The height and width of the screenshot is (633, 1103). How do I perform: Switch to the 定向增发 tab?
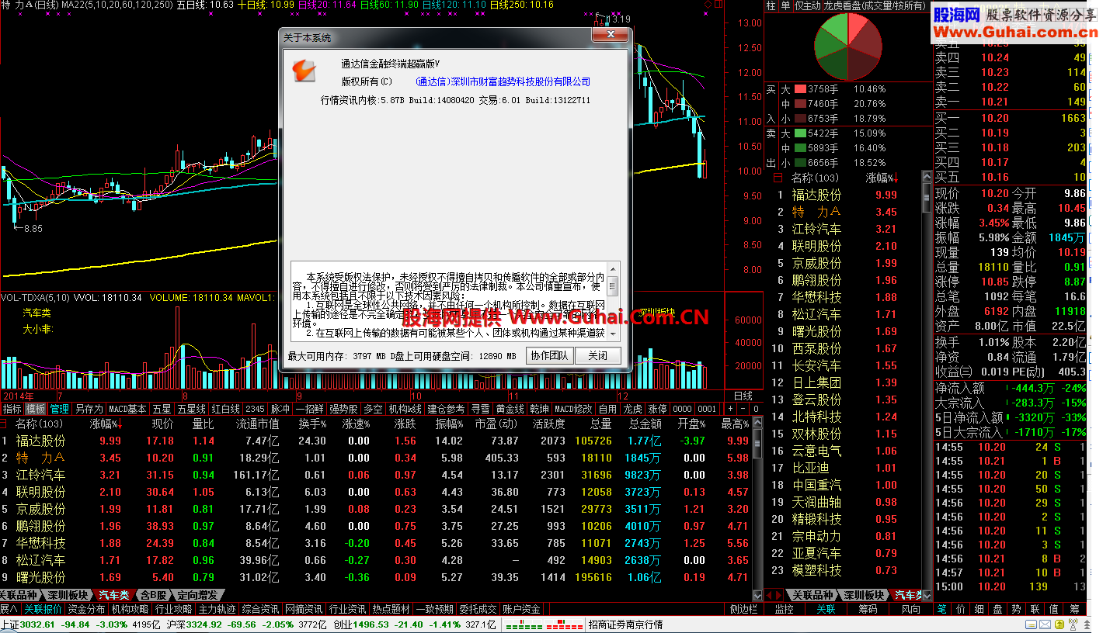(x=197, y=595)
